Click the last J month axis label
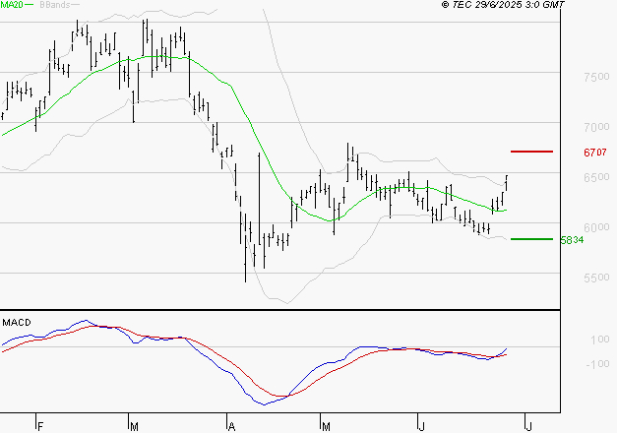Screen dimensions: 617x433 tap(529, 427)
